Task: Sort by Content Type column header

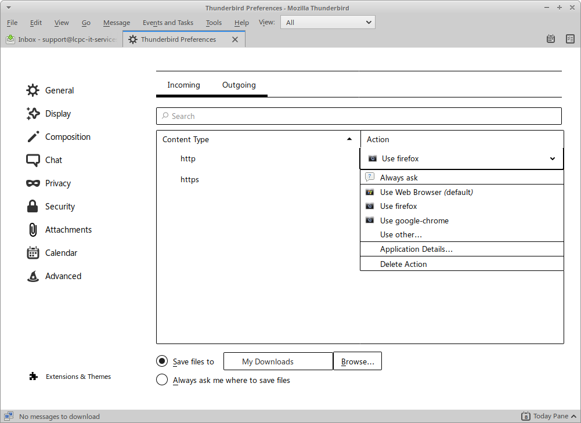Action: (x=258, y=139)
